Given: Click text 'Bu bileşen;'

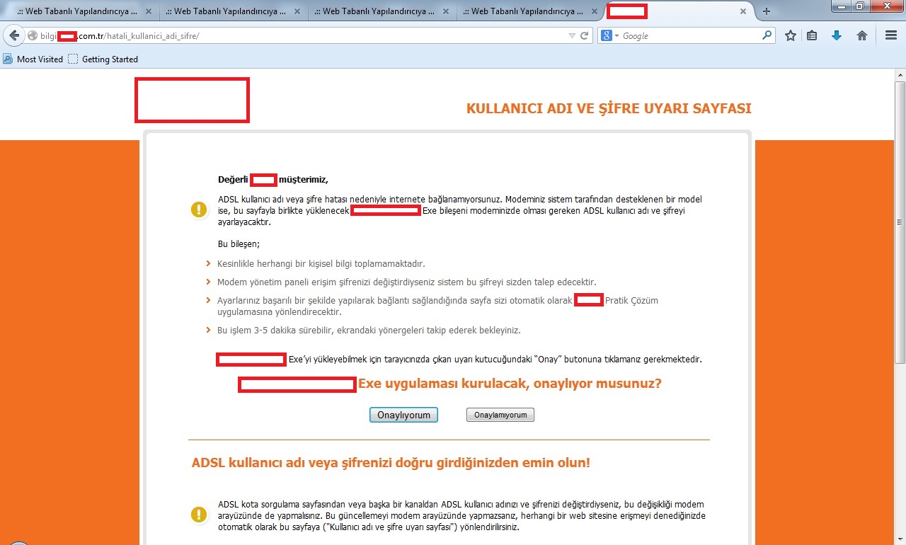Looking at the screenshot, I should (x=239, y=244).
